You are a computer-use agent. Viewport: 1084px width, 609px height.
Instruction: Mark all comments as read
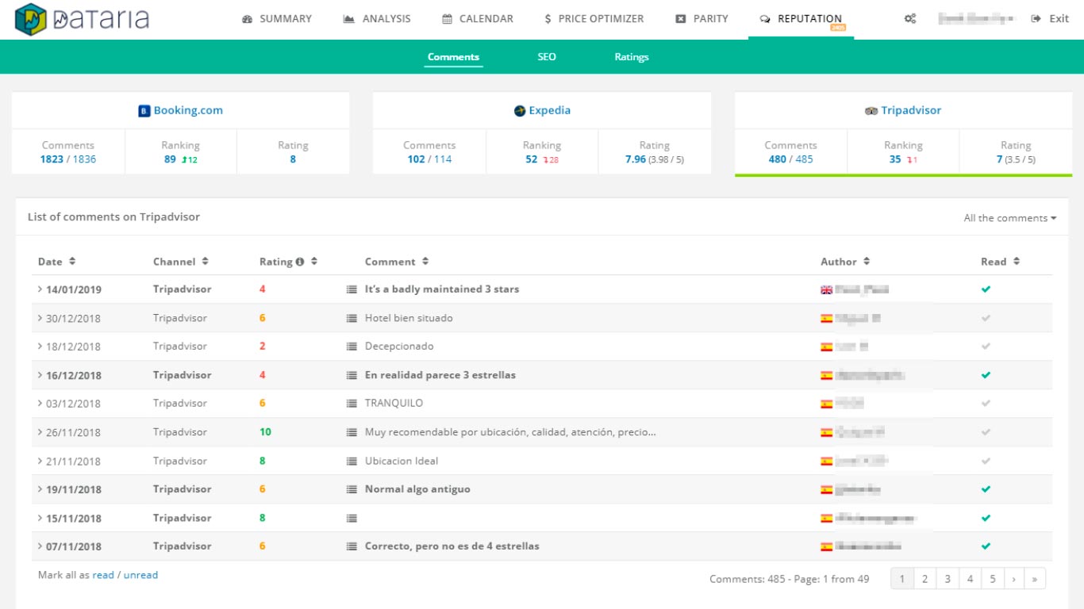tap(103, 575)
